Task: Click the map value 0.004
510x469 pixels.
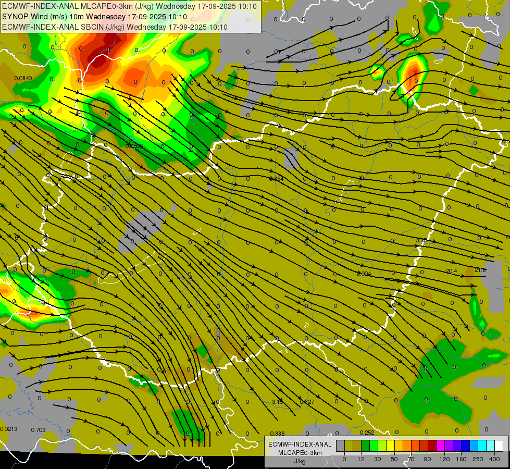Action: click(364, 274)
